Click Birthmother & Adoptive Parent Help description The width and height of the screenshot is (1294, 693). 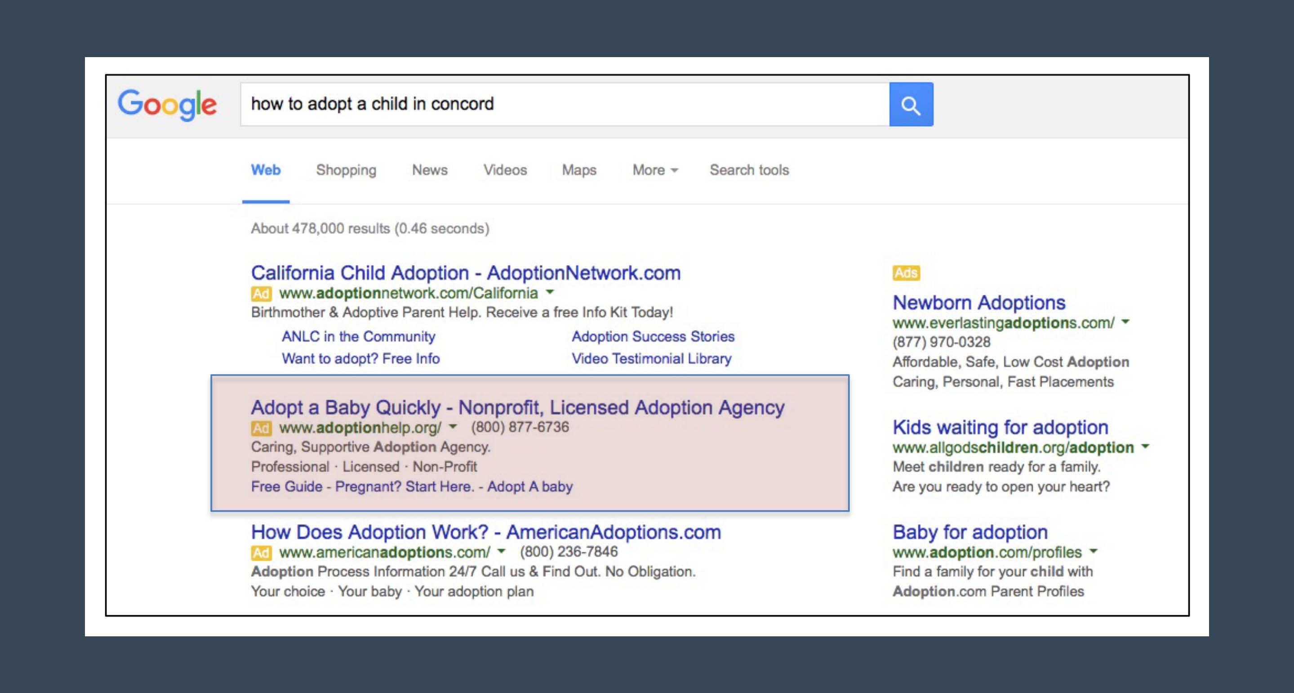click(462, 312)
